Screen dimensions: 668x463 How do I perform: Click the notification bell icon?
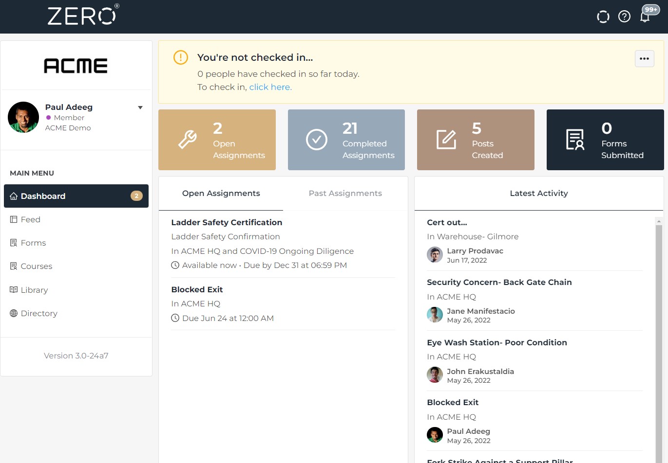[645, 17]
